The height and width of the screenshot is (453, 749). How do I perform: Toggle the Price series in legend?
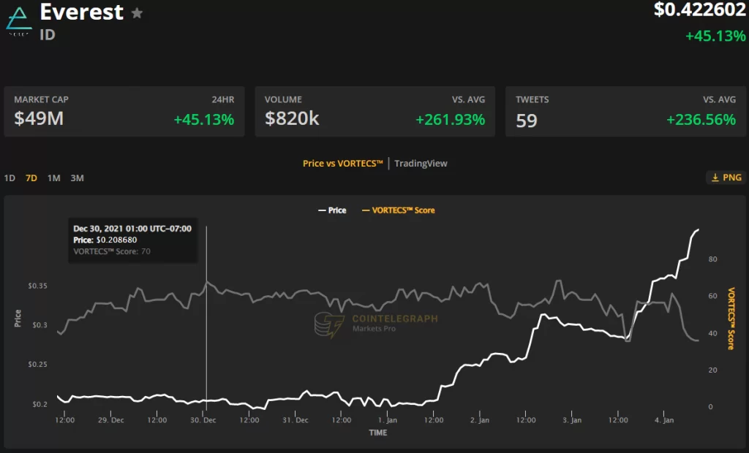coord(332,210)
